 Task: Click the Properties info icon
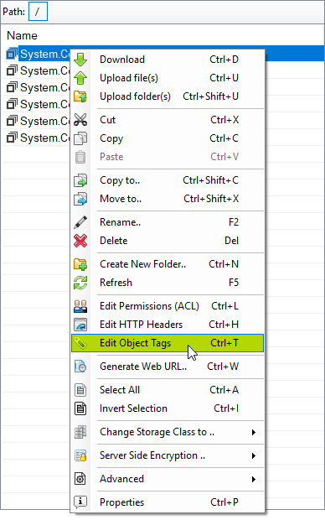pos(80,502)
